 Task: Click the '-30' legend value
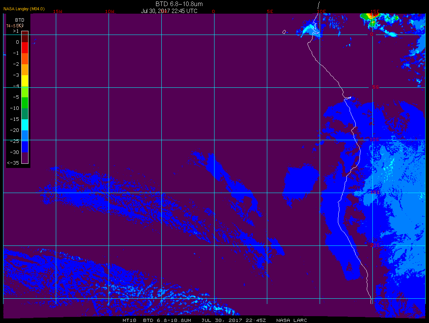coord(14,152)
